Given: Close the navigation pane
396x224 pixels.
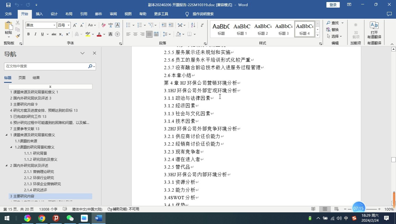Looking at the screenshot, I should (x=94, y=53).
